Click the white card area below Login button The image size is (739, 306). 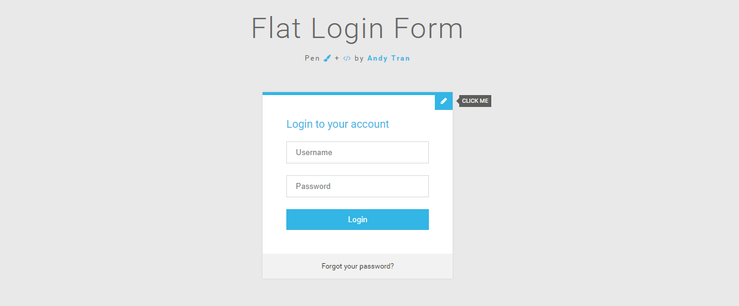(358, 242)
